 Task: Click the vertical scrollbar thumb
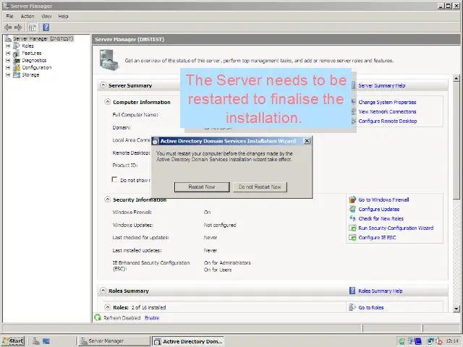tap(456, 141)
